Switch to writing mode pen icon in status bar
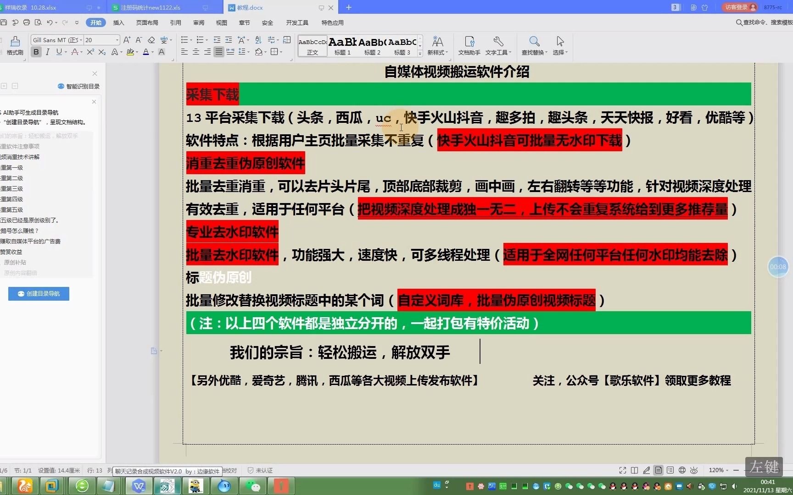This screenshot has width=793, height=495. coord(647,470)
